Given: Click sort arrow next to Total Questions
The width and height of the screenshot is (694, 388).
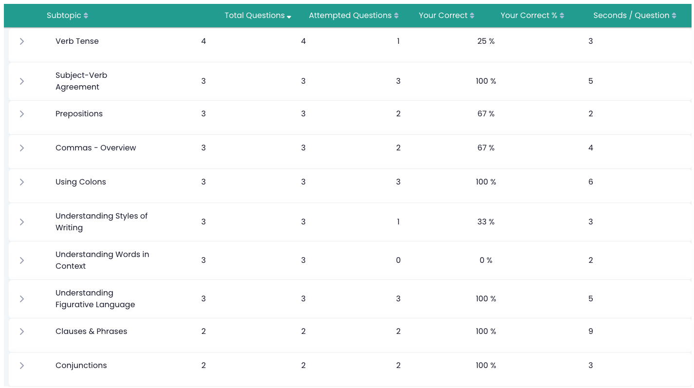Looking at the screenshot, I should tap(289, 17).
